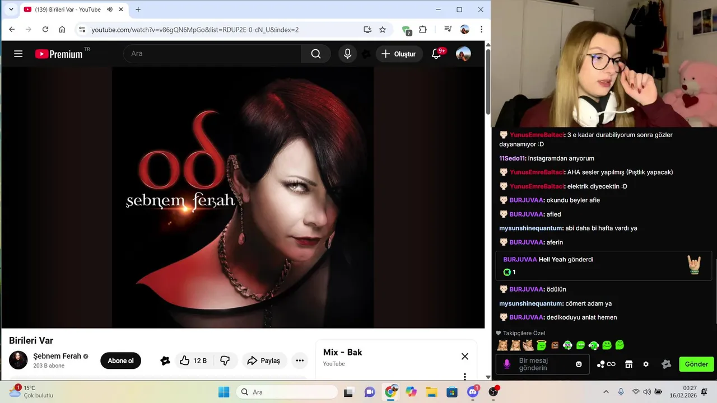Click the purple microphone in chat input
The width and height of the screenshot is (717, 403).
pos(507,364)
